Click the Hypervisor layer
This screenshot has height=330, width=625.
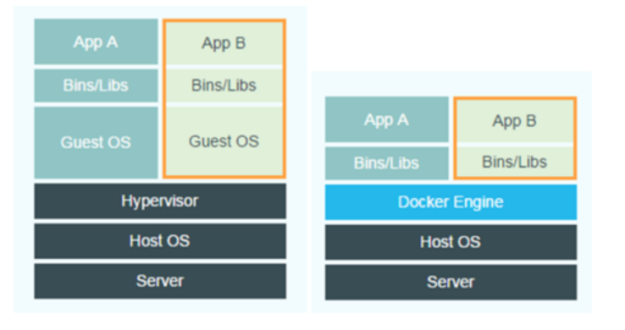coord(160,201)
